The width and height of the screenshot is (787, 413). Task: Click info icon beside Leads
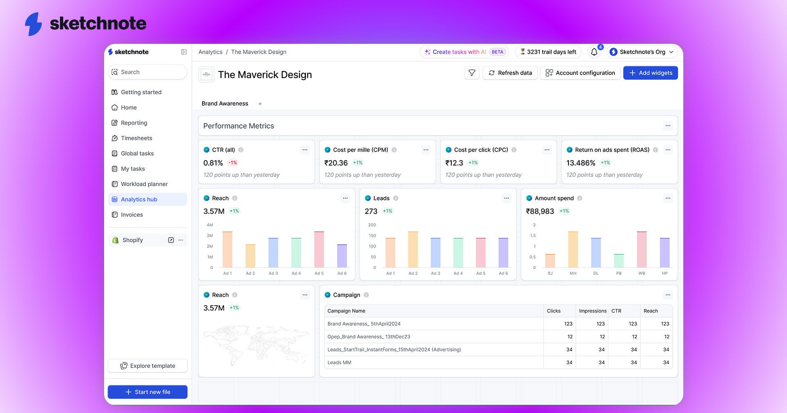pos(396,198)
